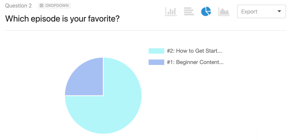Viewport: 290px width, 139px height.
Task: Toggle the "#2: How to Get Start..." legend label
Action: [194, 51]
